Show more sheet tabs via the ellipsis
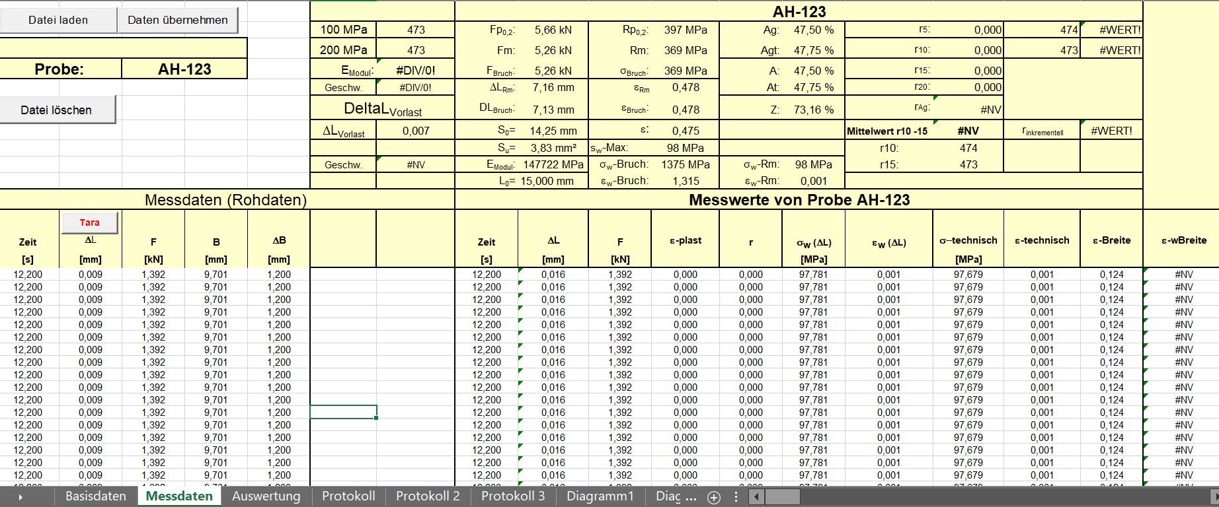Viewport: 1219px width, 507px height. point(691,497)
